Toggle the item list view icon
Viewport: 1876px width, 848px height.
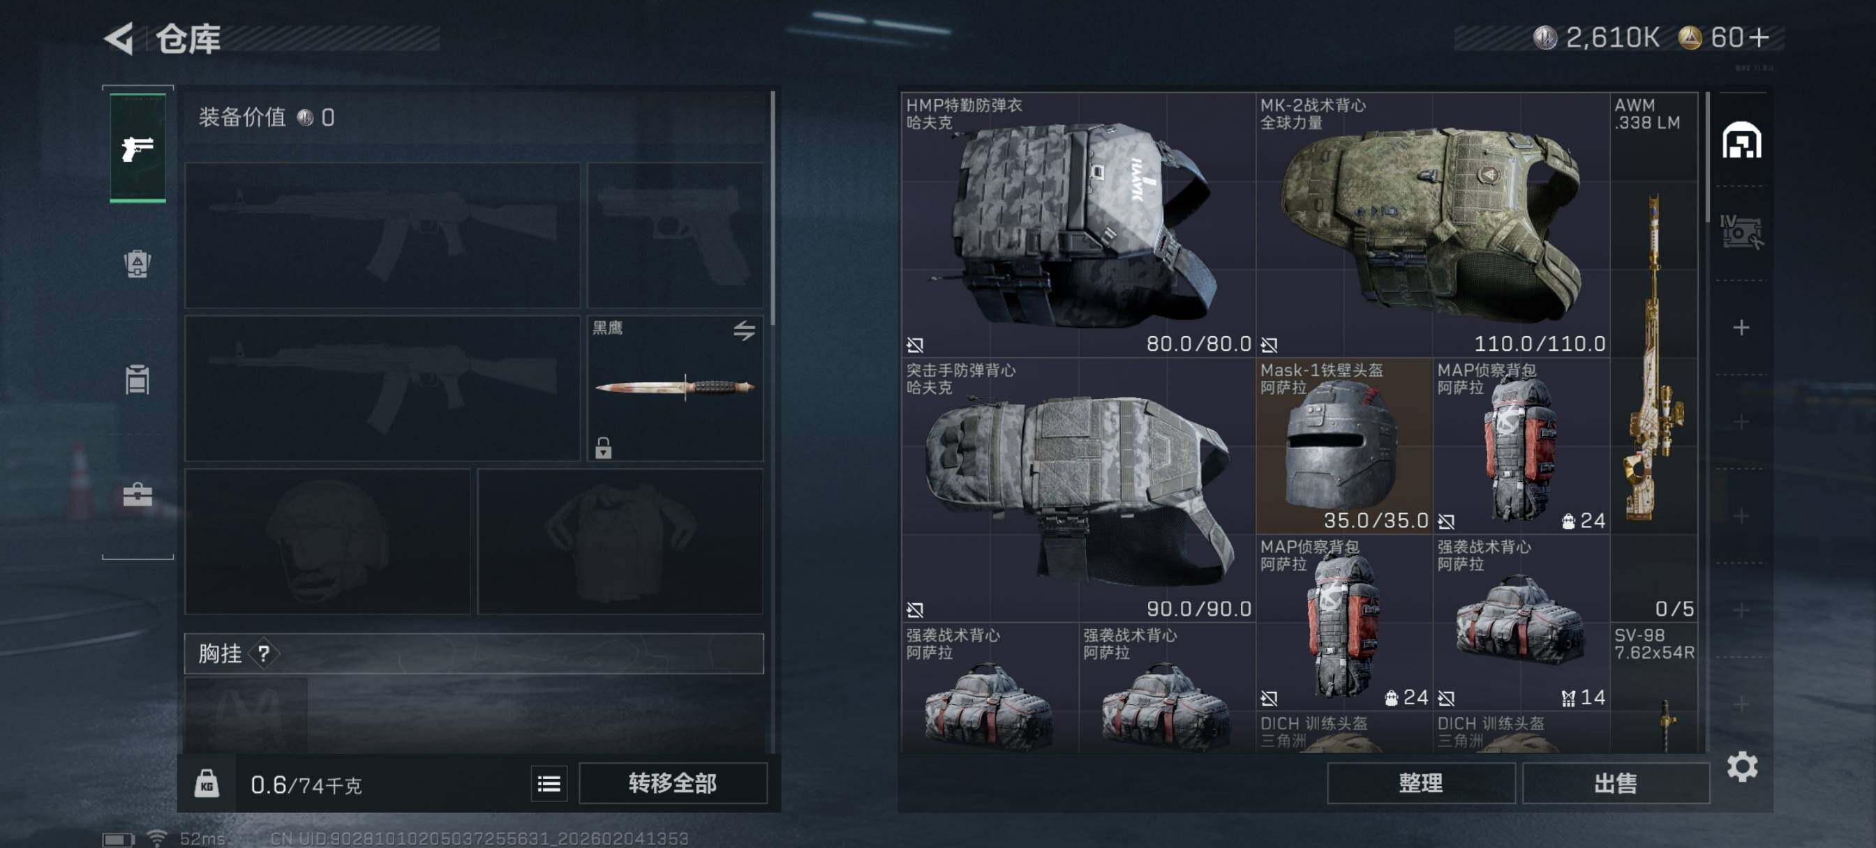coord(549,783)
